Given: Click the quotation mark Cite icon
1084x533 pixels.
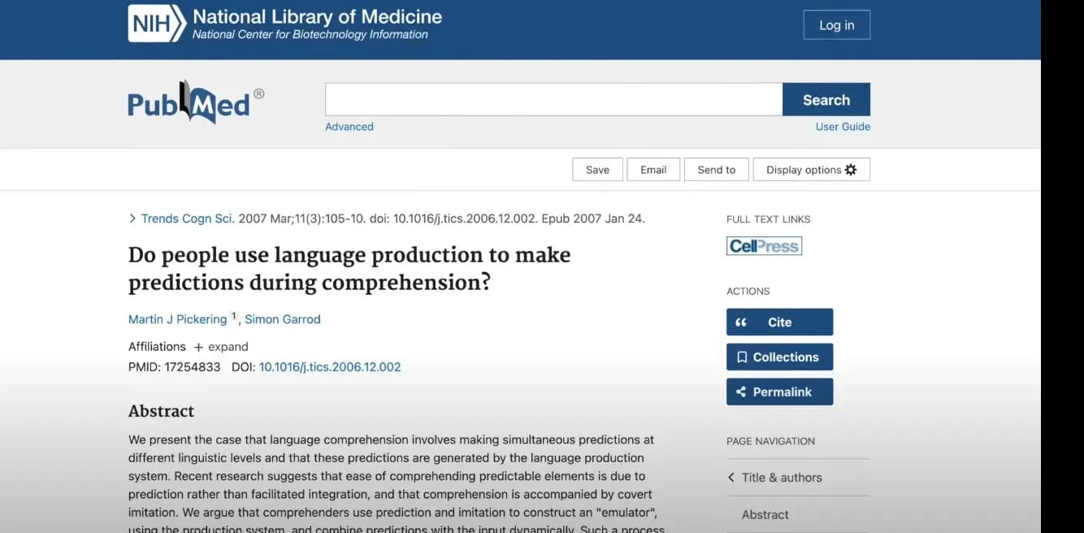Looking at the screenshot, I should click(x=741, y=323).
